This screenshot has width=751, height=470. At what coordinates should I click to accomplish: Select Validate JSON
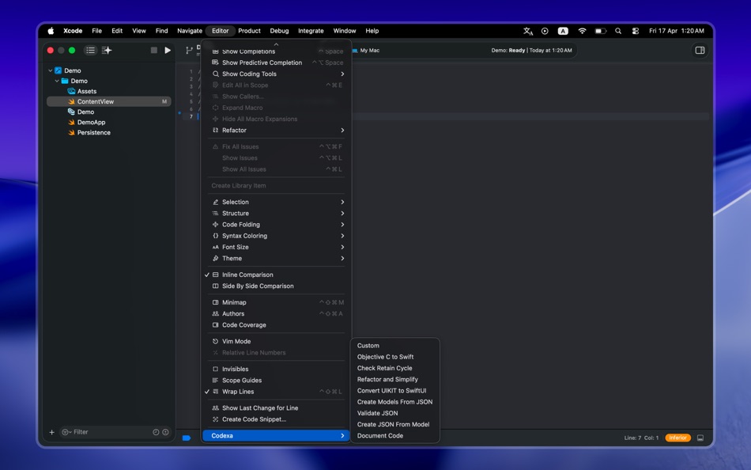click(395, 413)
